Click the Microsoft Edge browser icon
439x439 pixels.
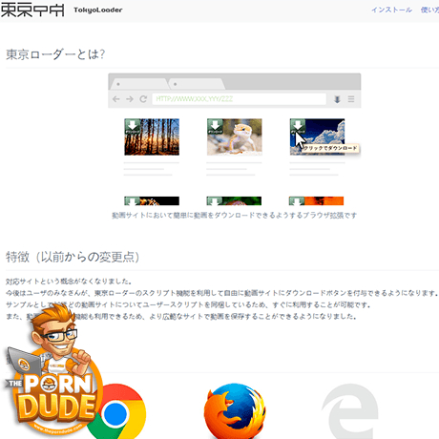click(x=350, y=411)
